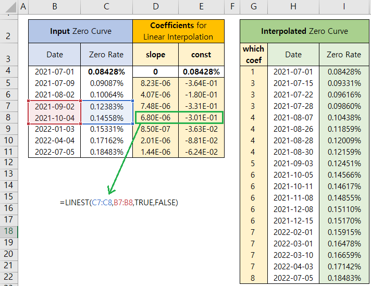This screenshot has width=371, height=286.
Task: Select which-coef cell for 2021-09-03
Action: tap(253, 164)
